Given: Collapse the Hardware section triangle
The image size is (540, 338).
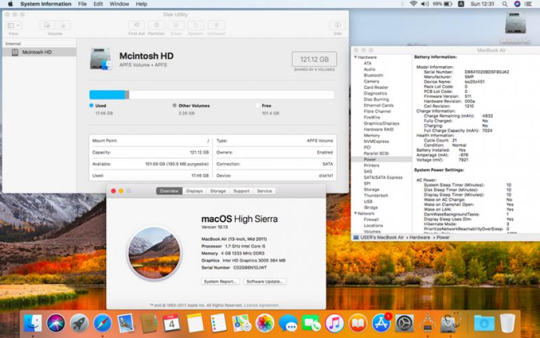Looking at the screenshot, I should pos(356,57).
